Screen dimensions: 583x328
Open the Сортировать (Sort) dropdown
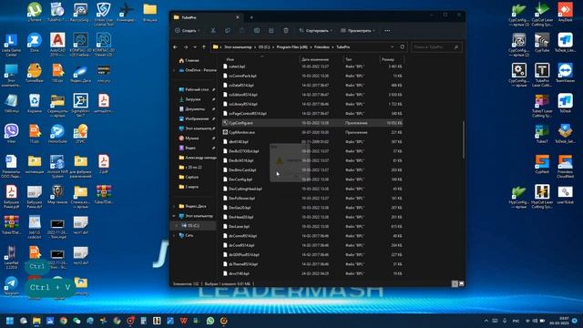315,30
